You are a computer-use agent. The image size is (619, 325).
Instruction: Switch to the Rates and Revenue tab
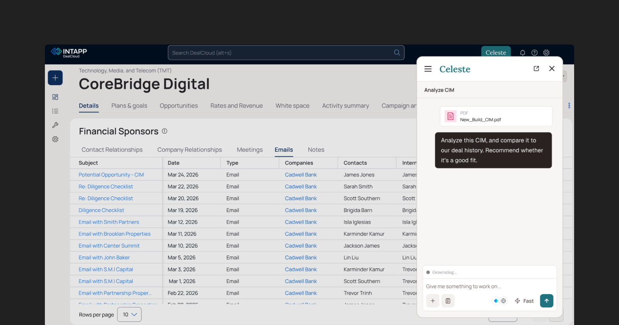click(236, 106)
